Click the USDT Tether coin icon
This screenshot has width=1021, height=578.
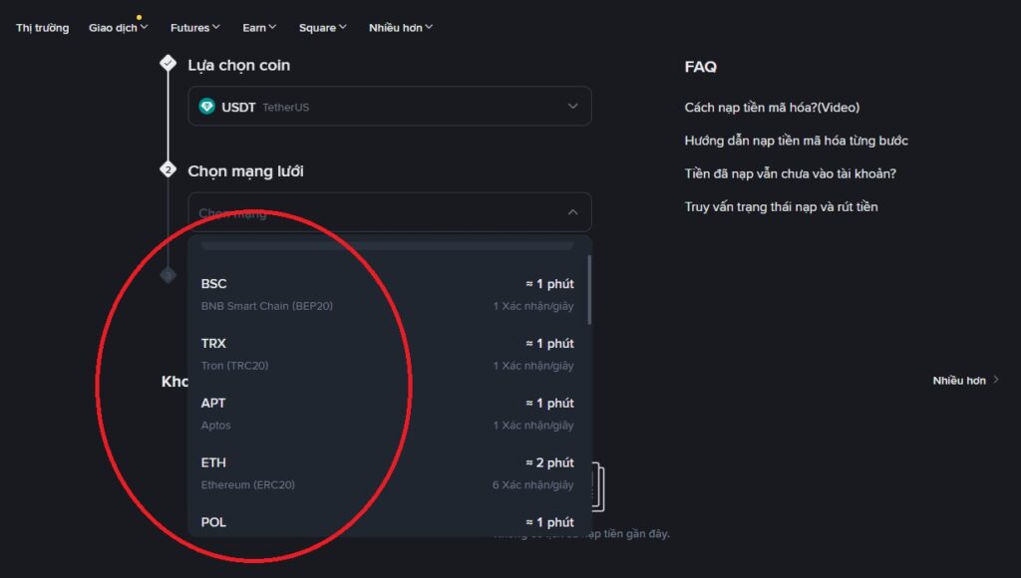[207, 107]
